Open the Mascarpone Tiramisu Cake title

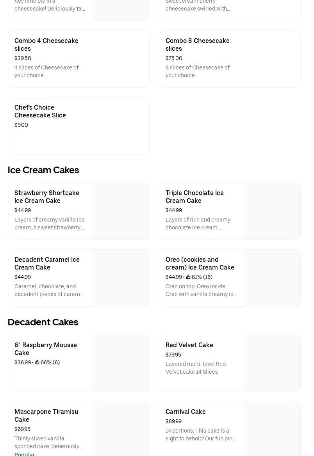46,415
